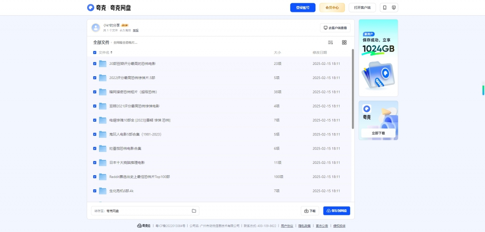Click the SVIP badge next to sharer name
The height and width of the screenshot is (232, 485).
tap(125, 26)
